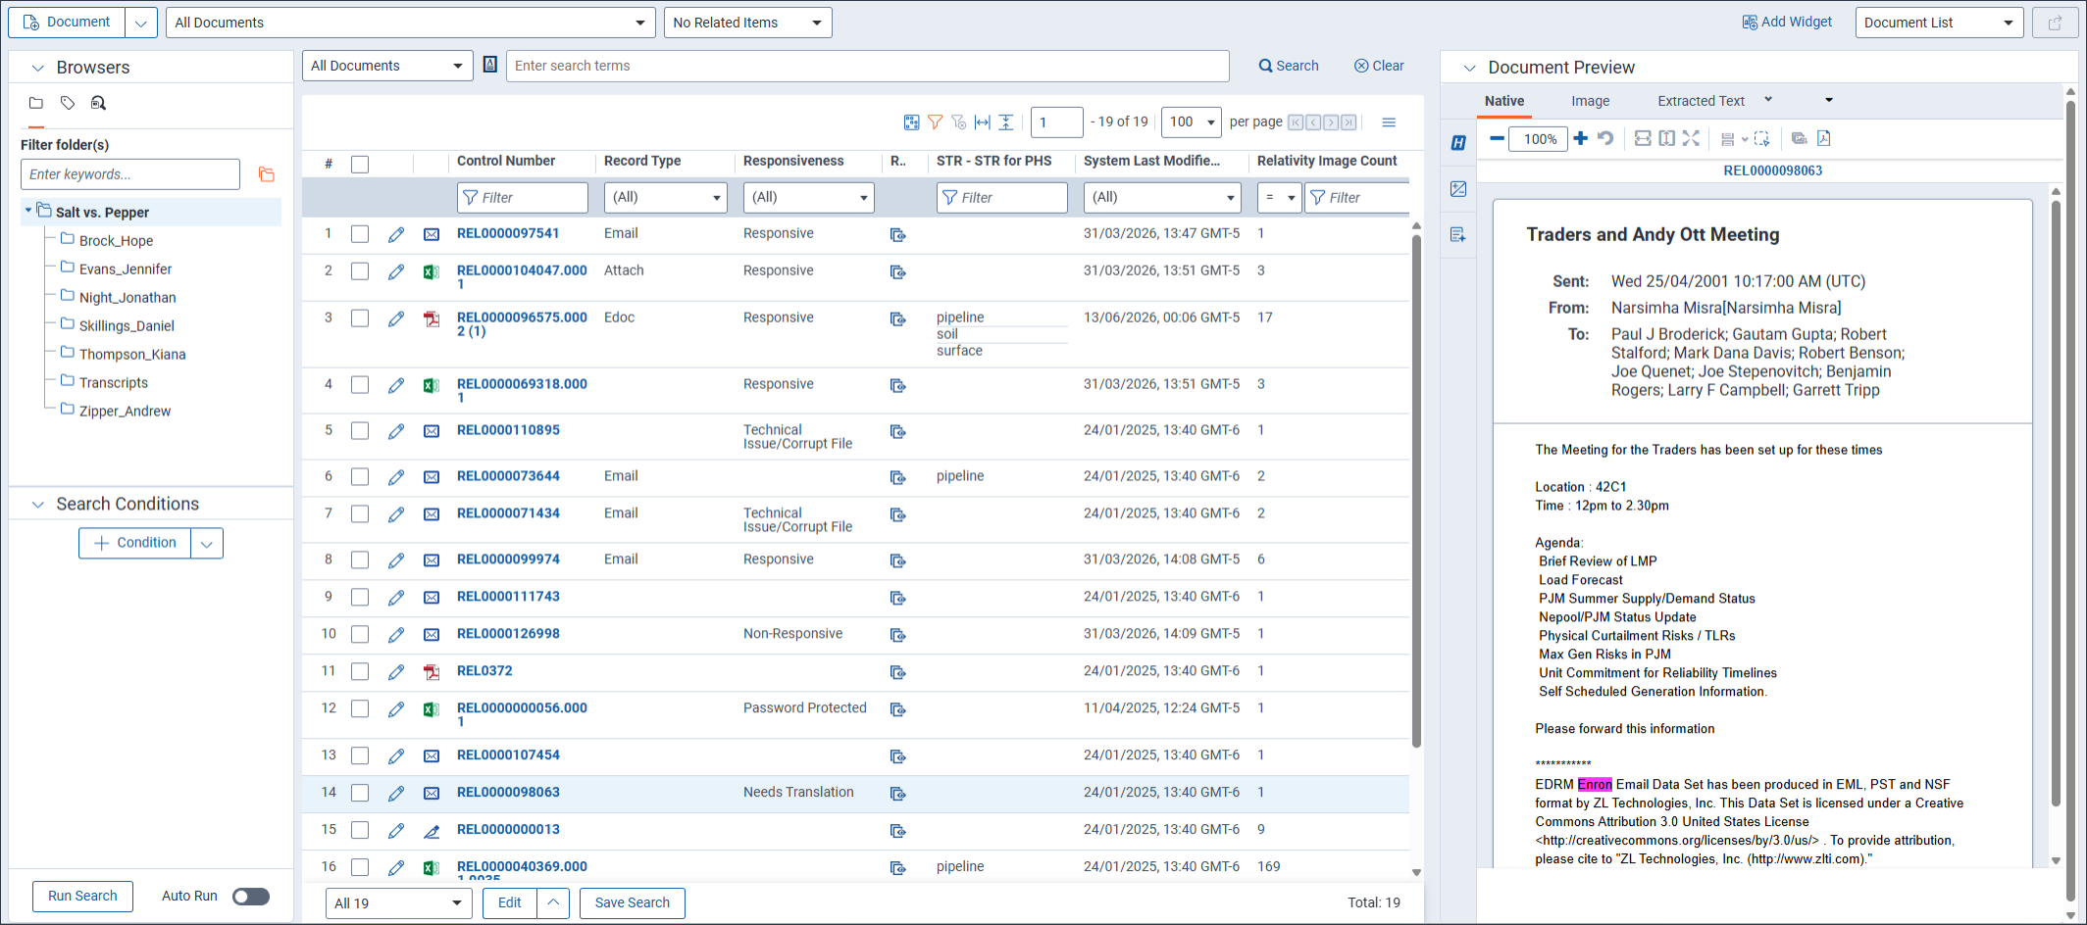
Task: Click the Add Widget button
Action: coord(1787,22)
